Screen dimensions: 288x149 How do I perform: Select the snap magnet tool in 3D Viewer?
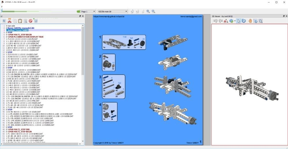tap(226, 21)
